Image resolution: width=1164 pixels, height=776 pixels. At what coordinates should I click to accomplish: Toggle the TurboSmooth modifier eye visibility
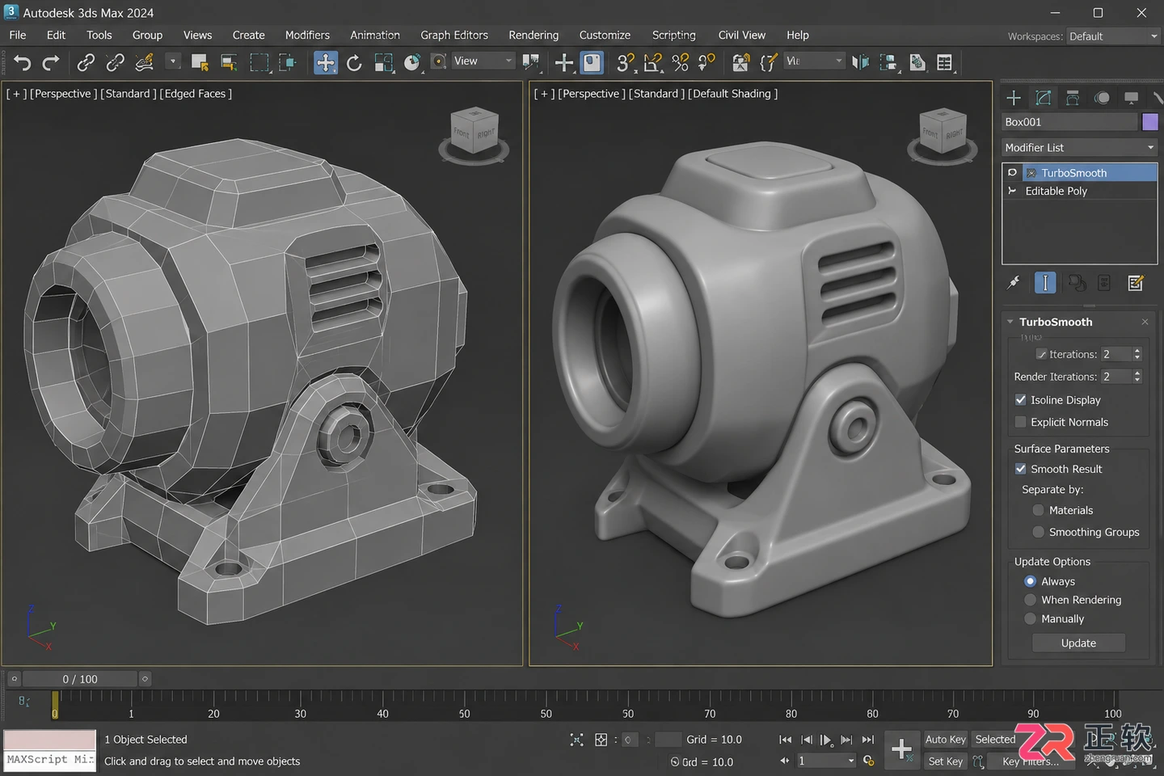click(x=1012, y=172)
